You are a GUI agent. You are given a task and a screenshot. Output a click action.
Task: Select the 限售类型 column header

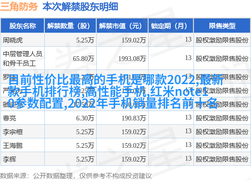(x=222, y=26)
